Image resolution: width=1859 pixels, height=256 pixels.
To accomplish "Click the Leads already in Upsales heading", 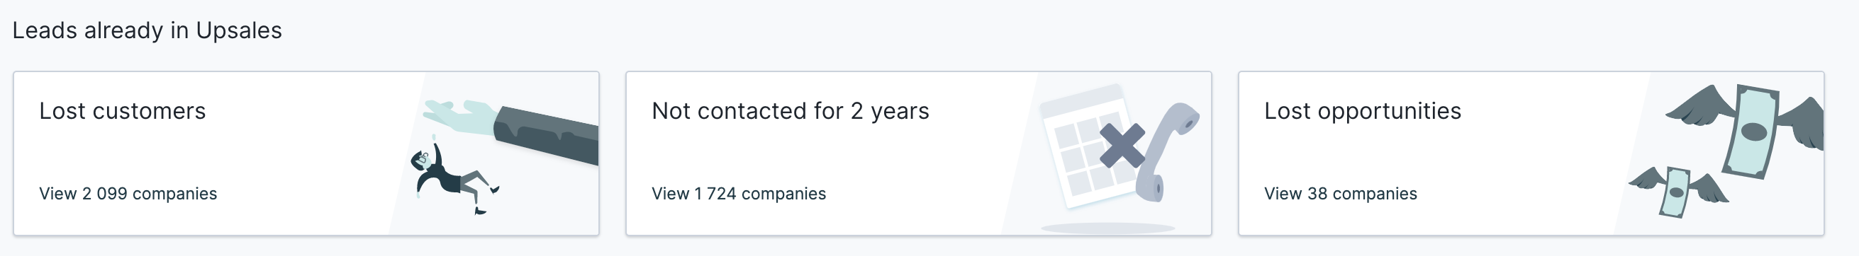I will click(147, 30).
